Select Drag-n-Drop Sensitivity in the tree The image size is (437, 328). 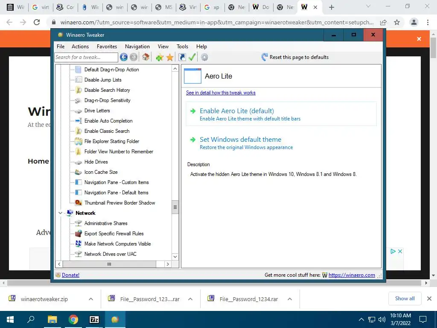[x=107, y=100]
